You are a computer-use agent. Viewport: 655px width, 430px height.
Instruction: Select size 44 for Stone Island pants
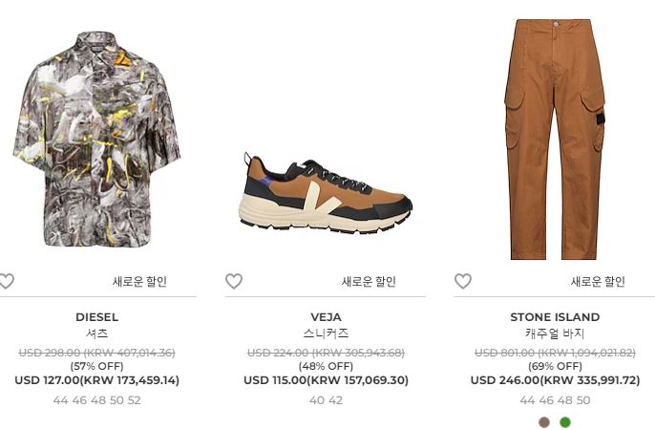pos(527,400)
